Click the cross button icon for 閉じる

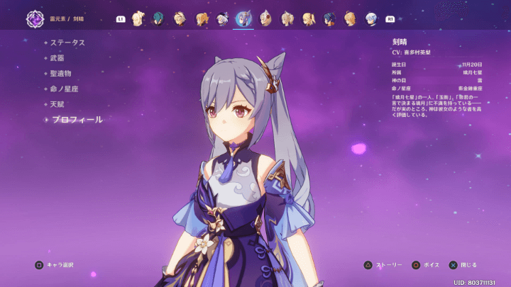click(453, 265)
